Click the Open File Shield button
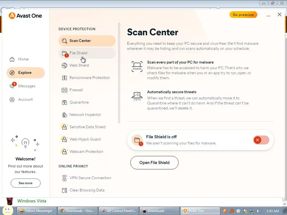 point(154,163)
